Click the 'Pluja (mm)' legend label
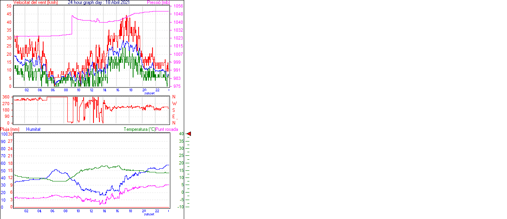Viewport: 507px width, 219px height. tap(10, 129)
